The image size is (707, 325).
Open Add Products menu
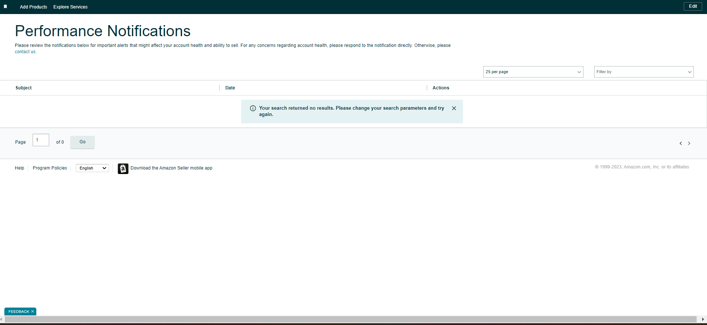[x=34, y=7]
